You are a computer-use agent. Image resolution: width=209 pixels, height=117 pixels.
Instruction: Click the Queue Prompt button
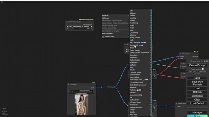tap(197, 65)
